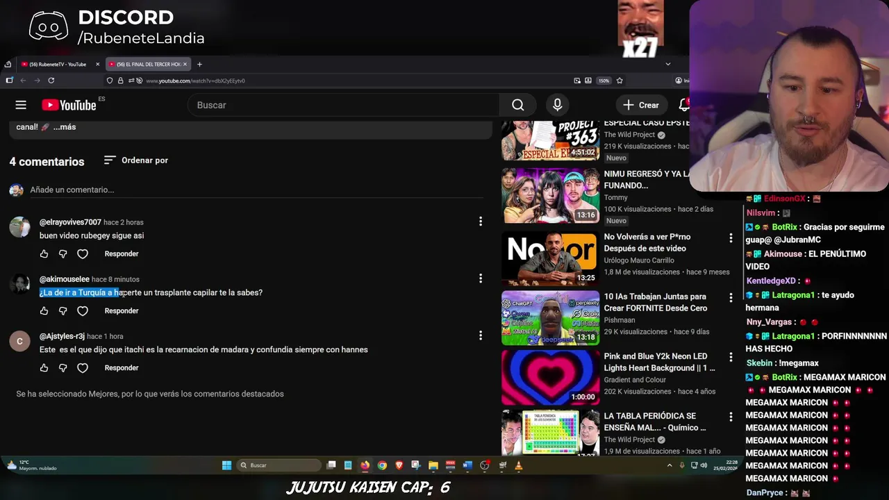The height and width of the screenshot is (500, 889).
Task: Open Google Chrome from the taskbar
Action: pos(382,465)
